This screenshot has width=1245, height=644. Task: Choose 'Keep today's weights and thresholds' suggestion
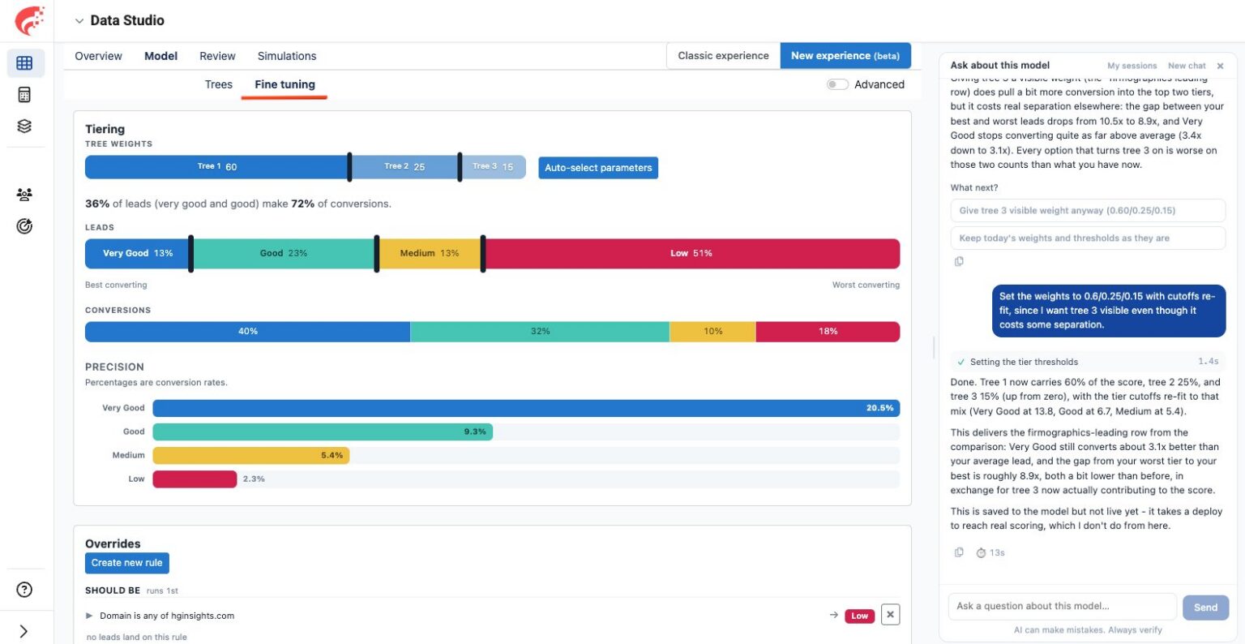click(x=1088, y=238)
